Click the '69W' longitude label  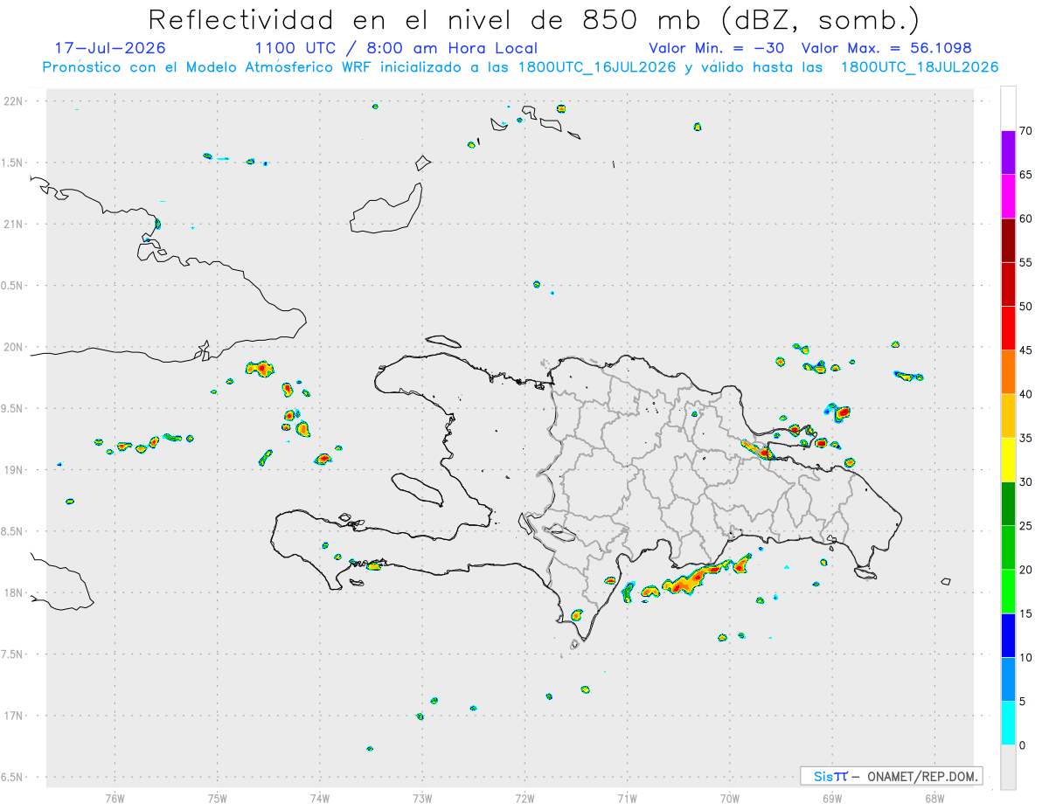coord(832,799)
